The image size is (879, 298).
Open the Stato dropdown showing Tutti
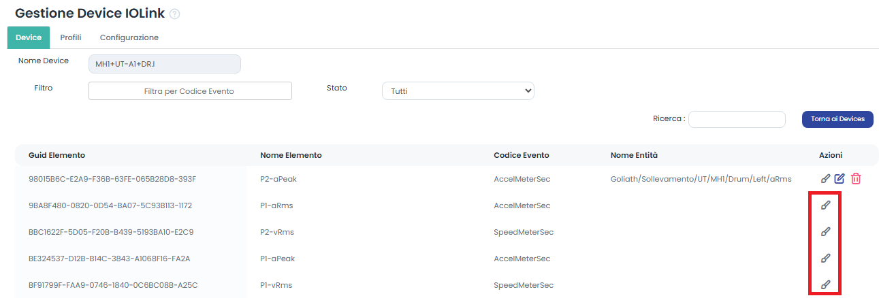coord(458,90)
